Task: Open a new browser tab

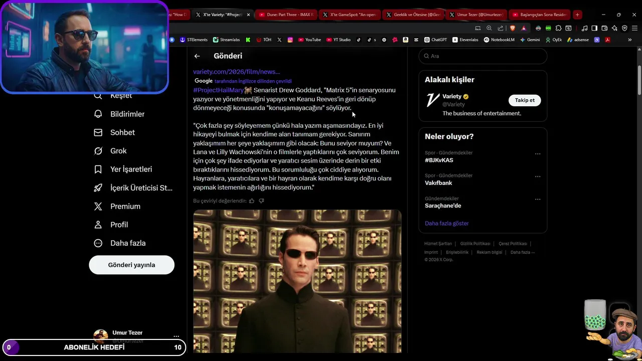Action: pyautogui.click(x=577, y=15)
